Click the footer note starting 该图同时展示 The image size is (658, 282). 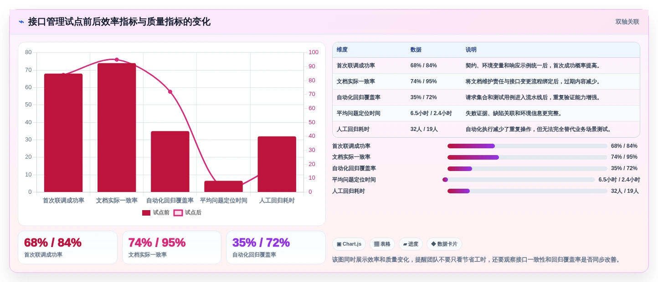(x=476, y=260)
